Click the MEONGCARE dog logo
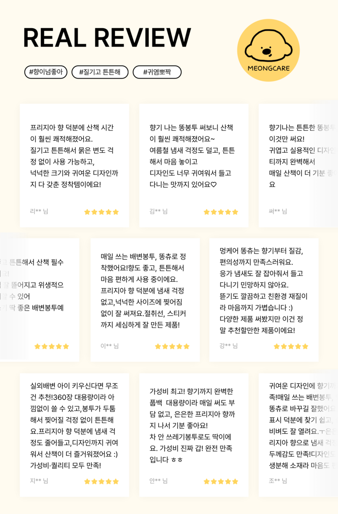Screen dimensions: 338x514 point(268,50)
